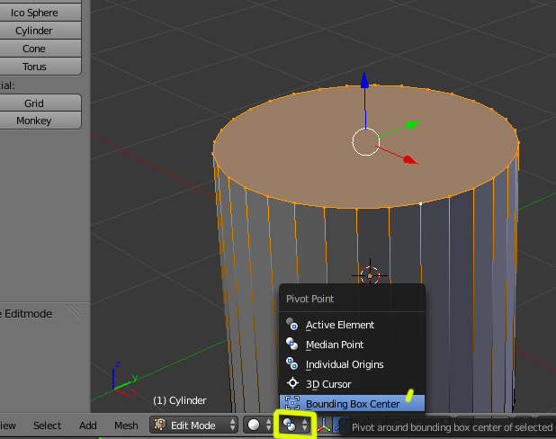Open the viewport shading sphere dropdown
The image size is (556, 439).
[259, 425]
